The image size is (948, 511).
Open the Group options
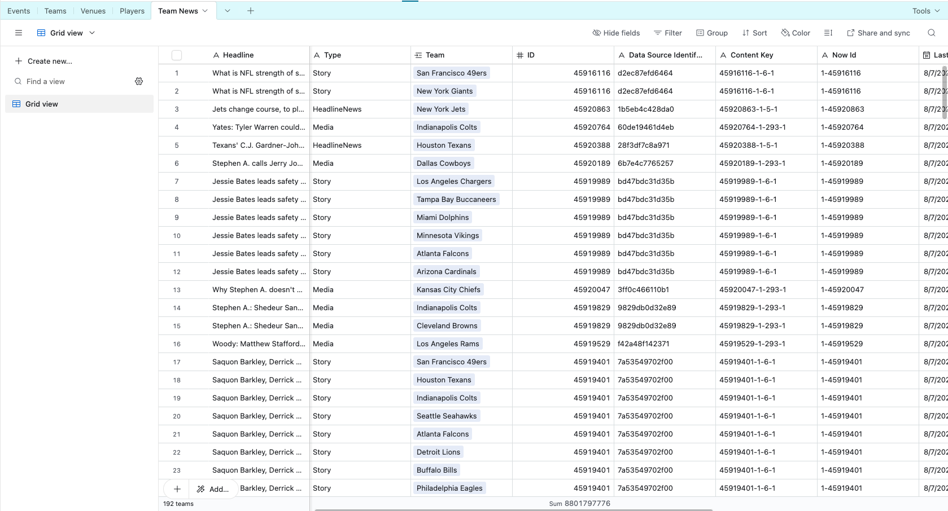click(712, 33)
